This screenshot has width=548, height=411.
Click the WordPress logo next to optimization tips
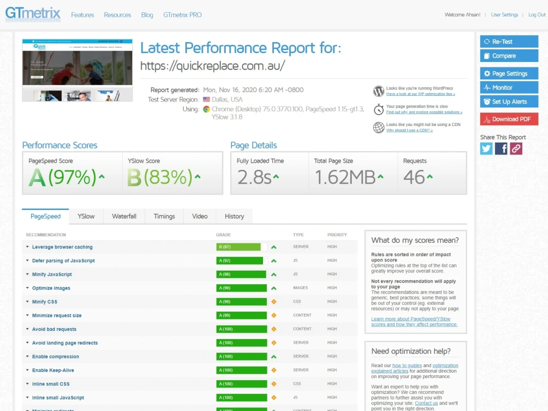click(x=379, y=91)
